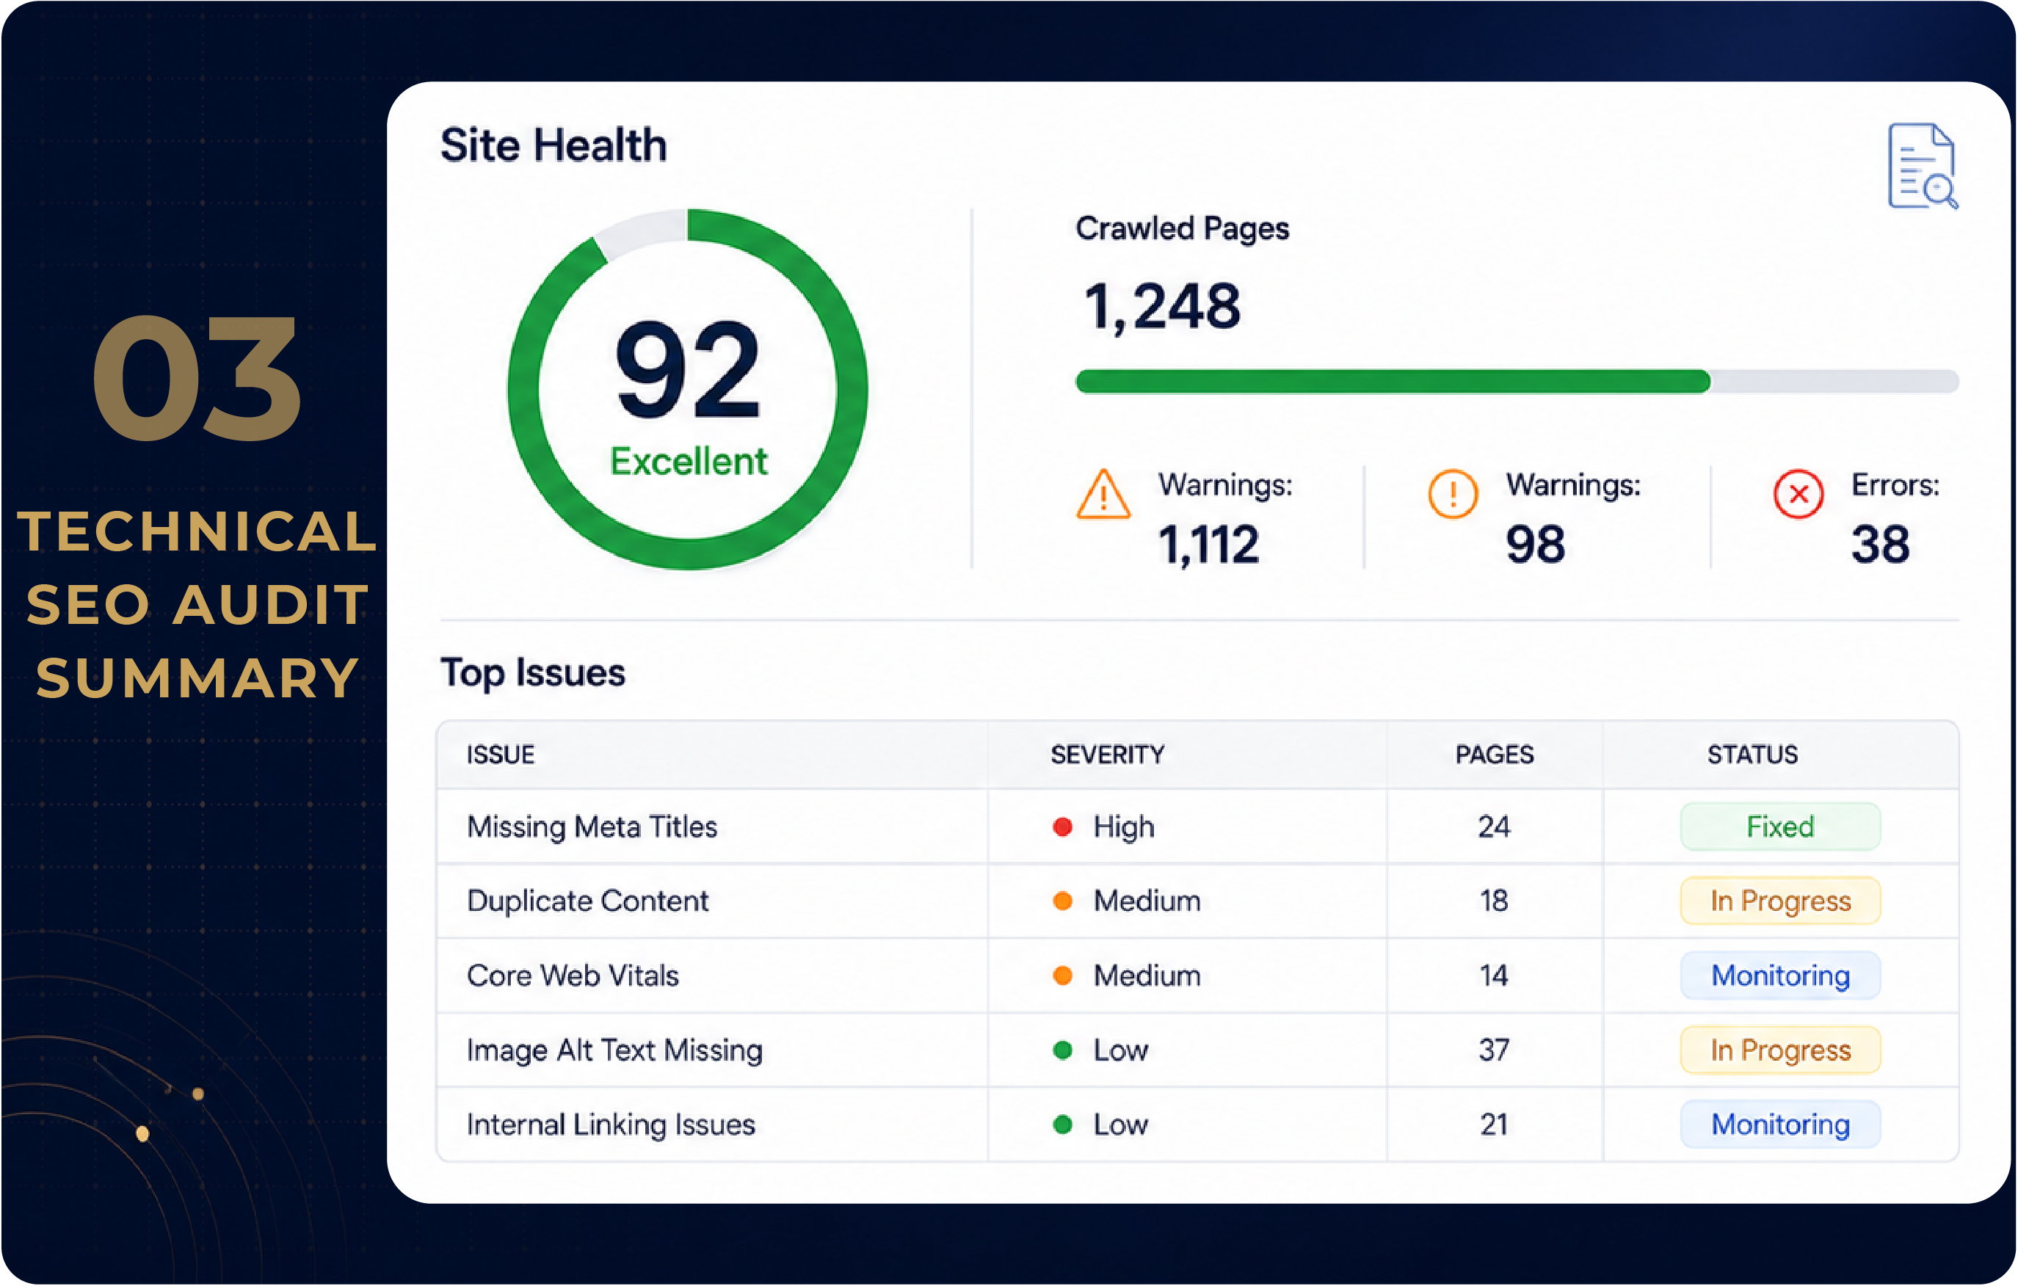Click the PAGES column header
The image size is (2018, 1286).
coord(1494,755)
